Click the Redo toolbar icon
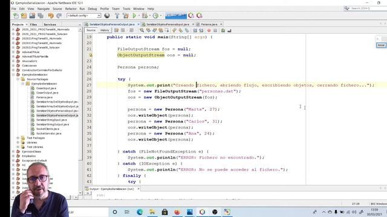387x217 pixels. [59, 16]
